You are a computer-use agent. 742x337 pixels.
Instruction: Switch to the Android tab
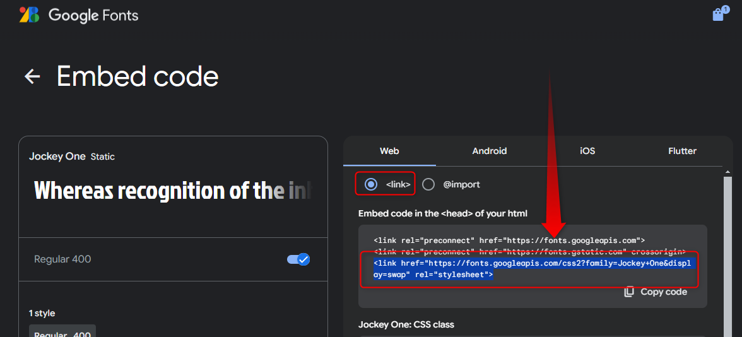click(490, 151)
